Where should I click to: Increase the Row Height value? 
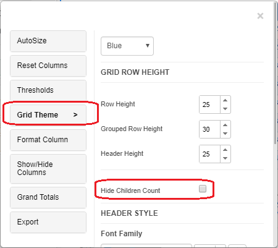(225, 100)
